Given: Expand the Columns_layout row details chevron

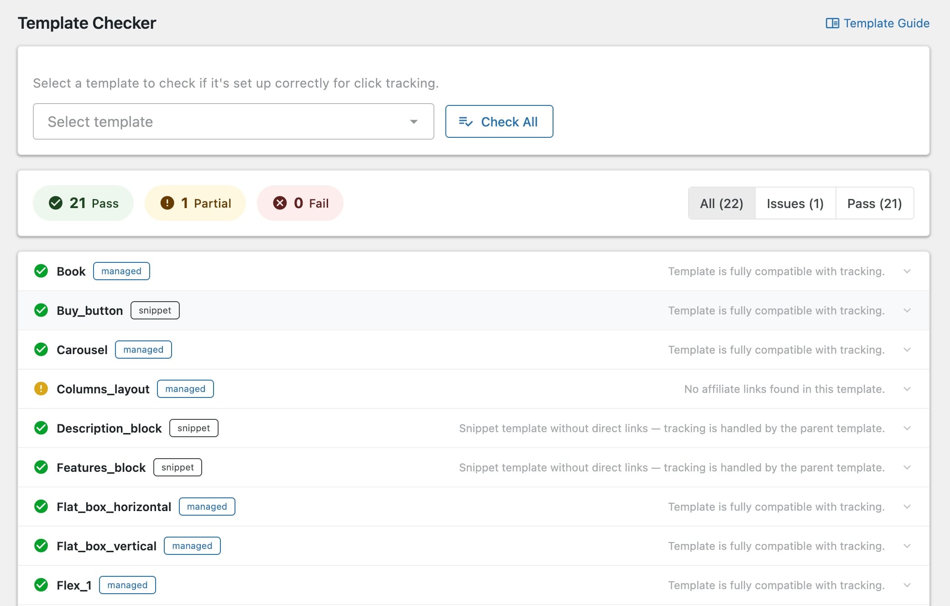Looking at the screenshot, I should click(x=907, y=389).
